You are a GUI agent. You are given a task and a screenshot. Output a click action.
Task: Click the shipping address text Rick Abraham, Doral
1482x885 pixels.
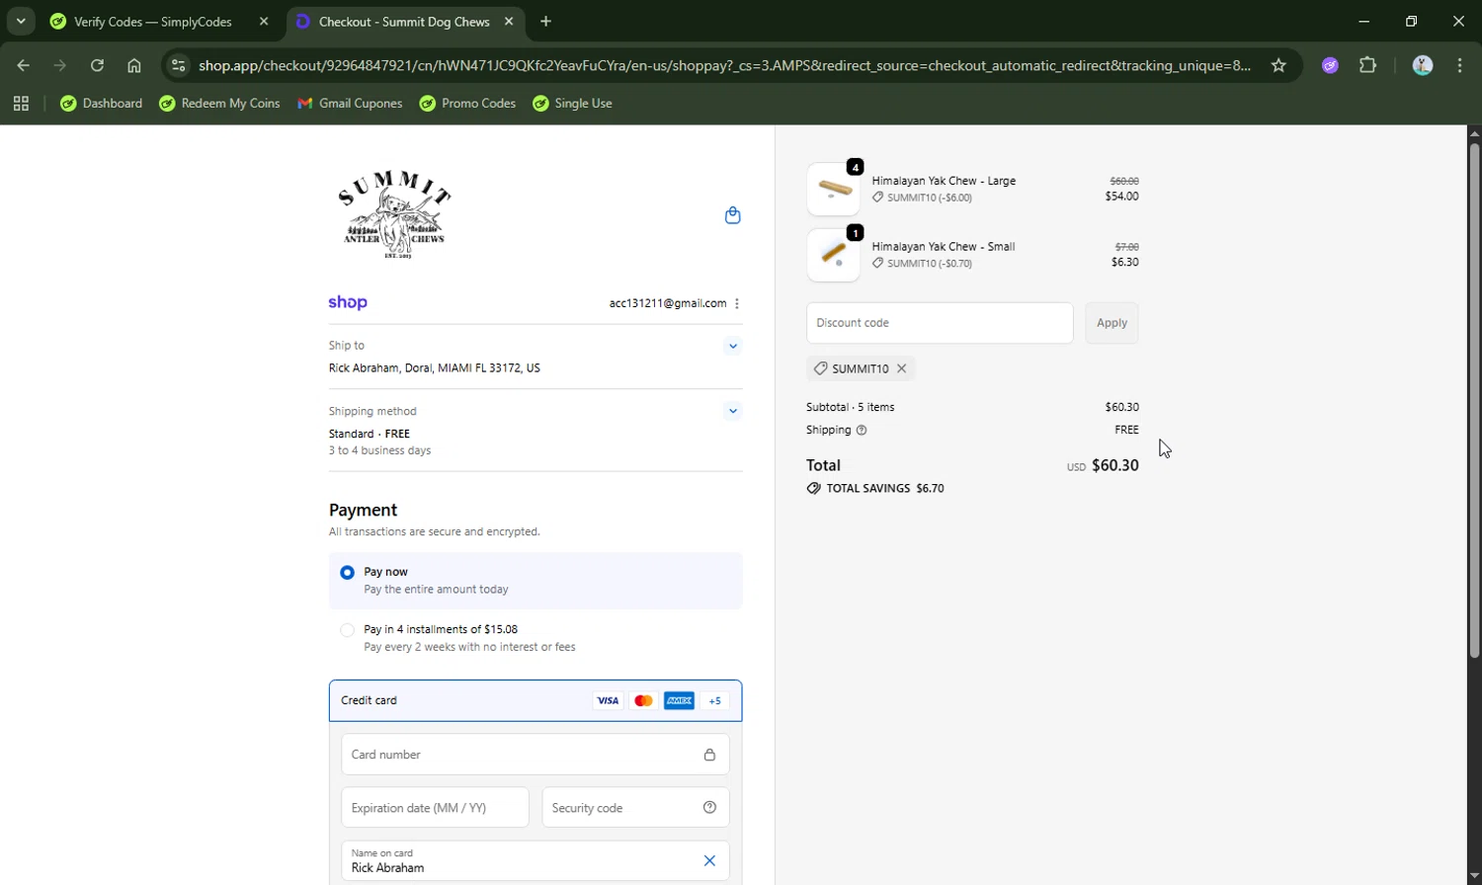click(435, 367)
